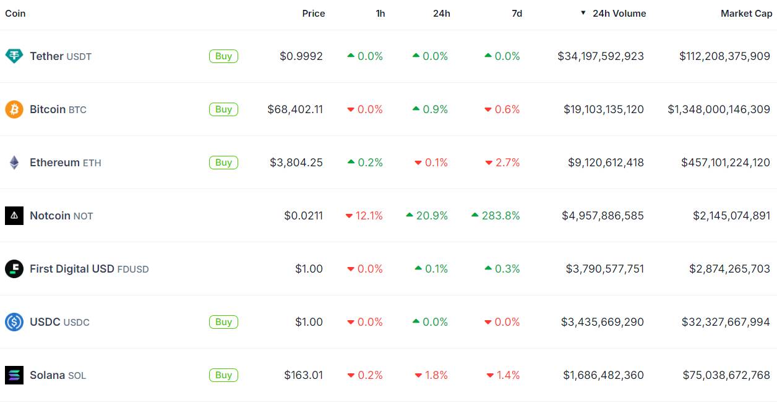Click the Coin column header
The height and width of the screenshot is (403, 777).
tap(15, 14)
